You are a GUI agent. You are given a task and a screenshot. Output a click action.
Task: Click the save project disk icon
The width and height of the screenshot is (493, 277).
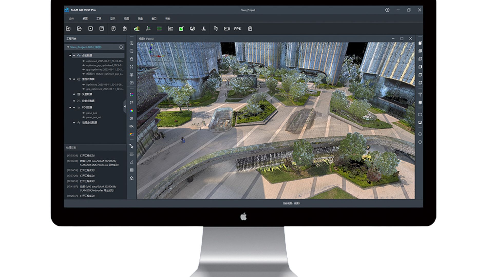102,29
